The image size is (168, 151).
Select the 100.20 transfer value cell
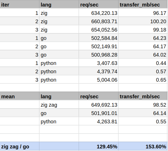pyautogui.click(x=143, y=21)
